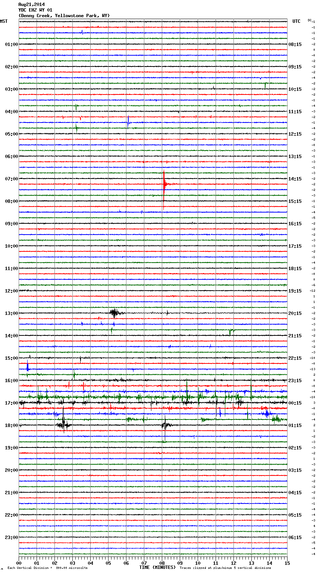
Task: Select the 05:00 MST time label
Action: coord(11,134)
